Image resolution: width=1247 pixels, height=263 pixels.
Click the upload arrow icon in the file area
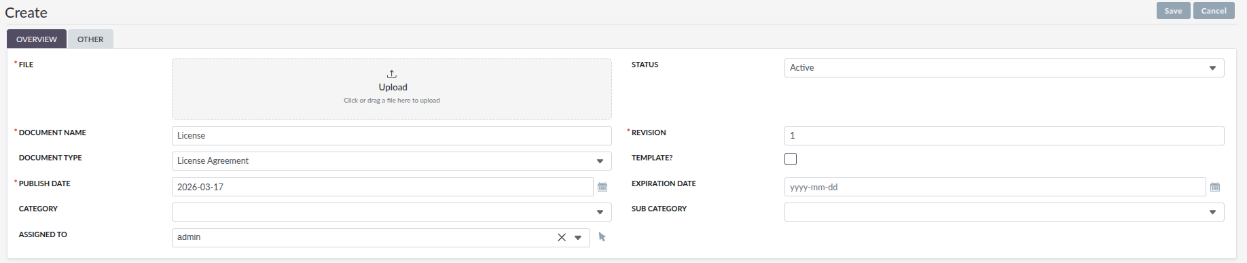pyautogui.click(x=392, y=74)
